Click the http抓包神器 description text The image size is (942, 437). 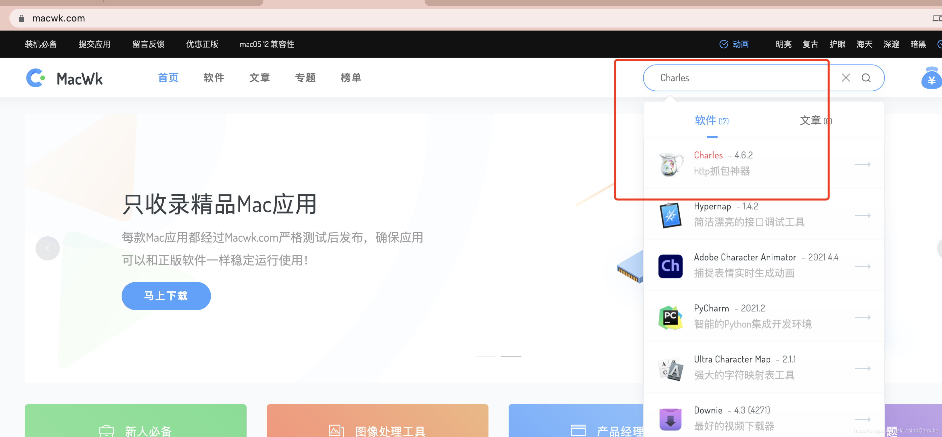tap(722, 171)
